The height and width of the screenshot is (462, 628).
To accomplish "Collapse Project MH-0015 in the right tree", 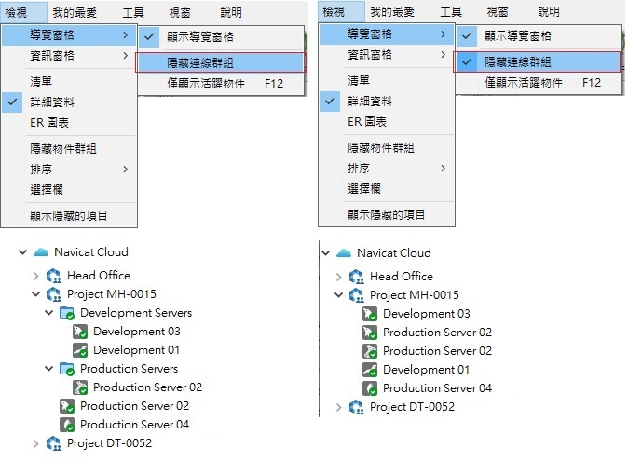I will 339,295.
